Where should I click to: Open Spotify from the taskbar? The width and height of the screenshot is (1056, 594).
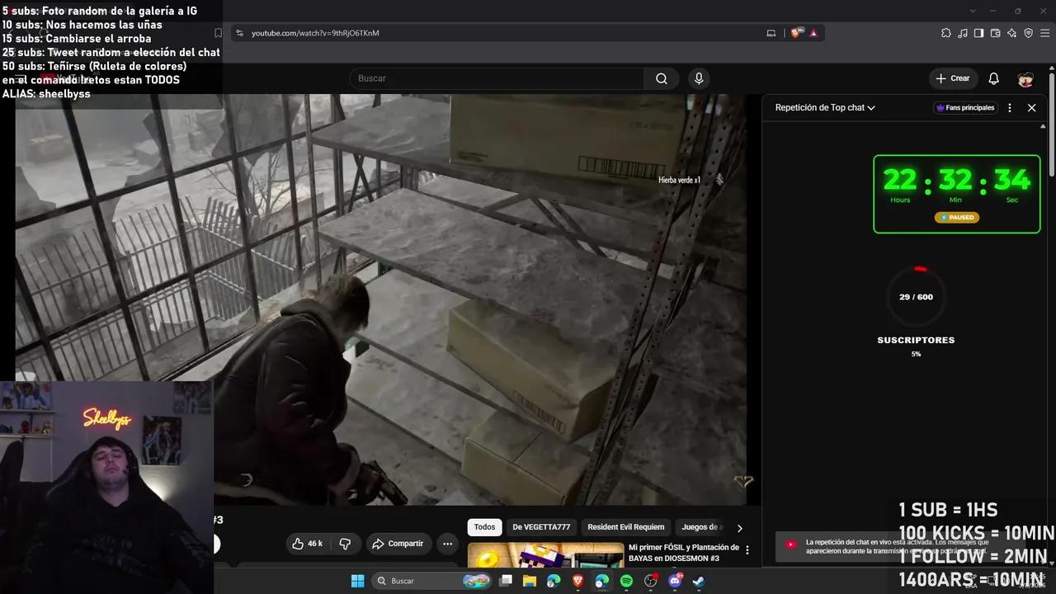(x=626, y=581)
